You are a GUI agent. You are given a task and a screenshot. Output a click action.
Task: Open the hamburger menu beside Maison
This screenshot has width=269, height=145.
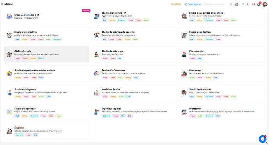[x=2, y=4]
